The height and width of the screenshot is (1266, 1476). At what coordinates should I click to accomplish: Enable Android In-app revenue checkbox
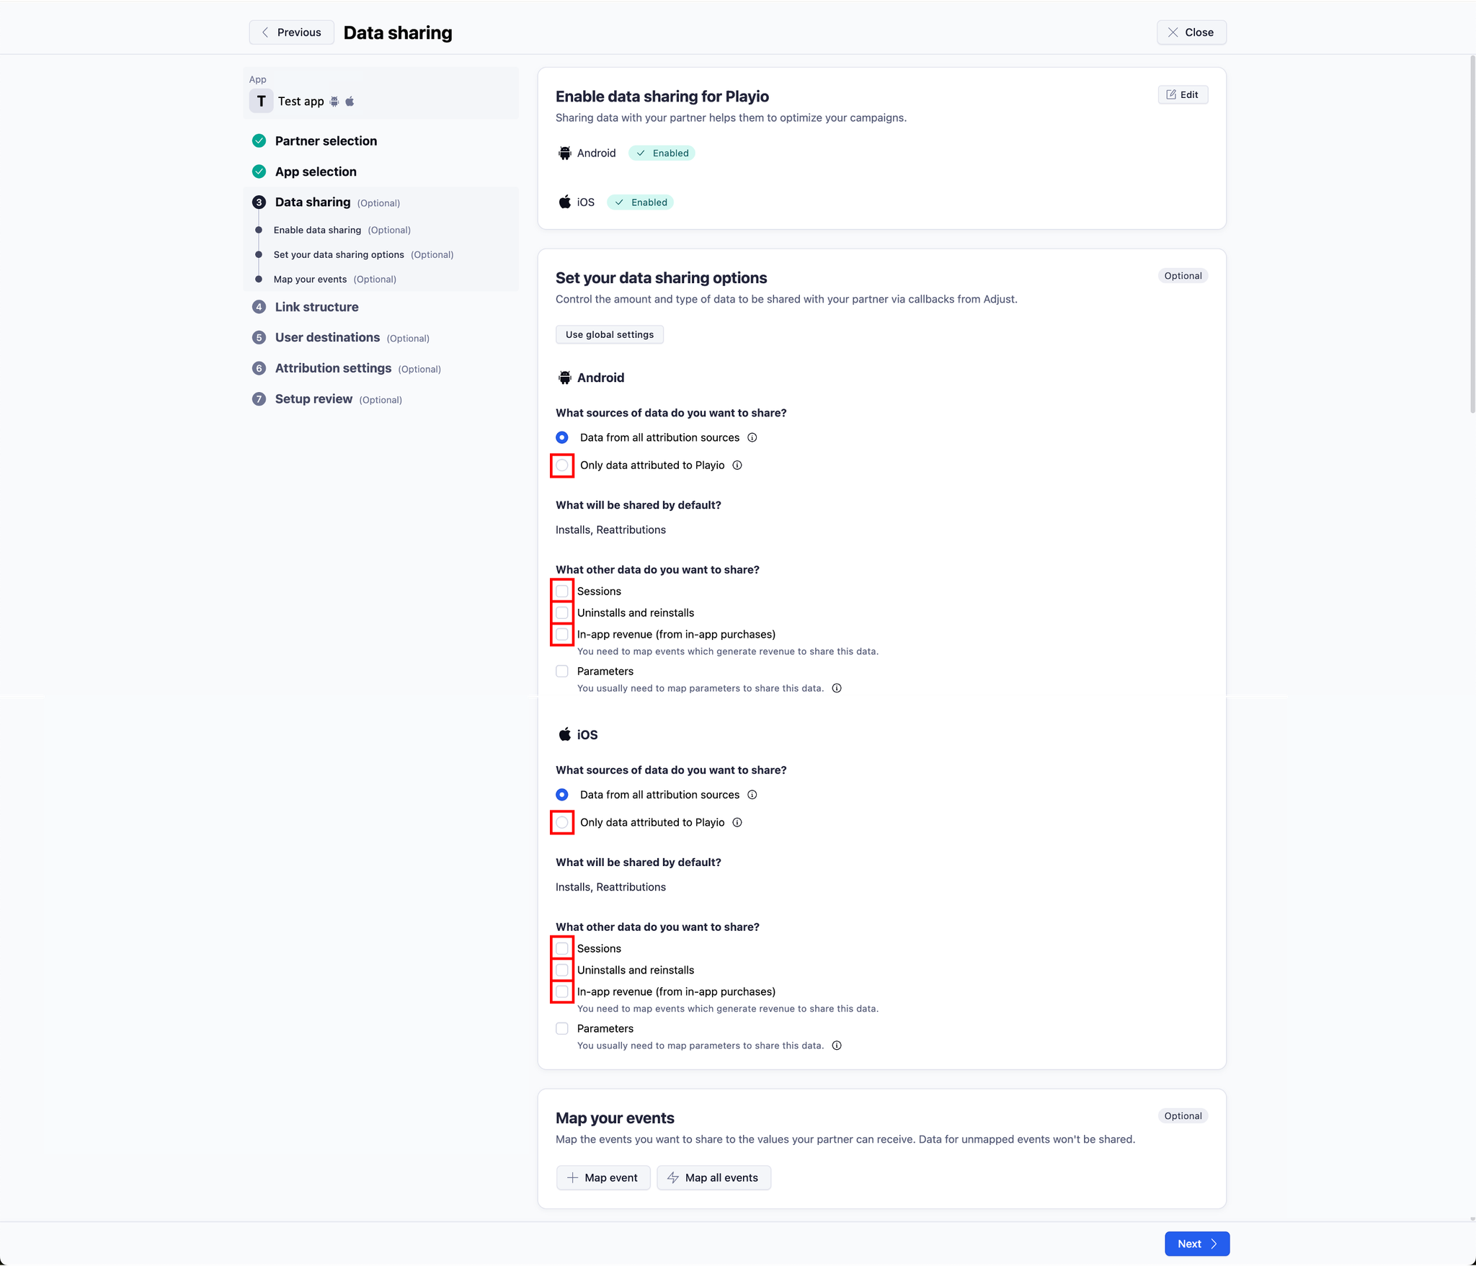[x=562, y=635]
